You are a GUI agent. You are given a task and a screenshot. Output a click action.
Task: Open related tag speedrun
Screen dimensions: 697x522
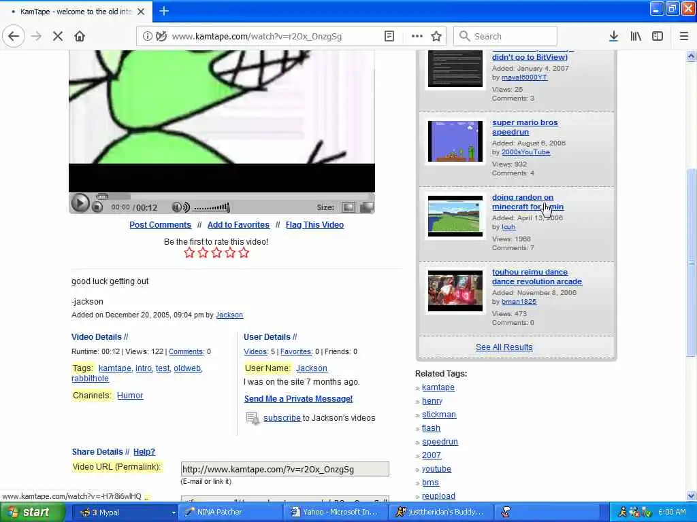440,442
